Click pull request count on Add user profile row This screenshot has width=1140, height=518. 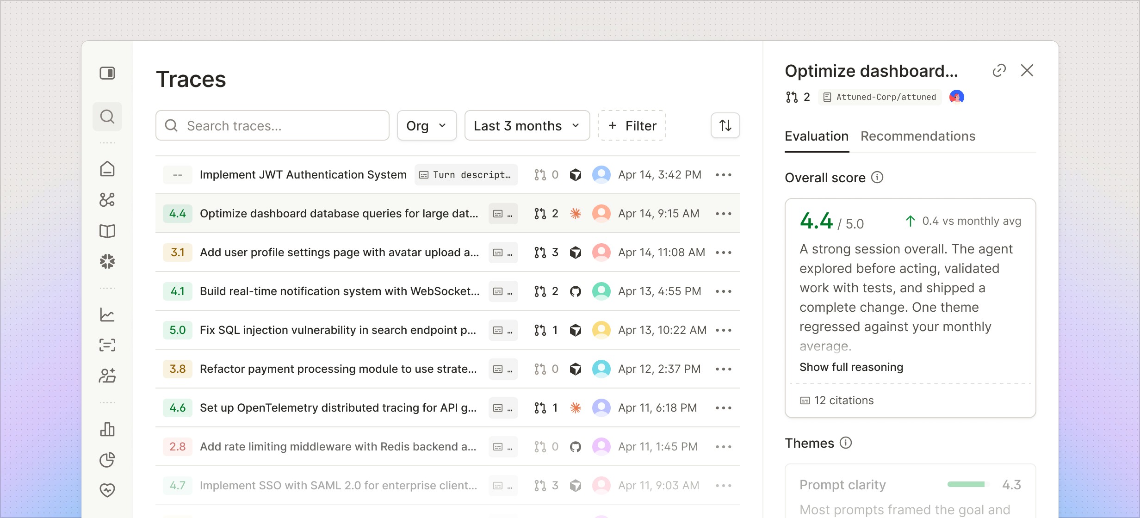click(x=546, y=253)
